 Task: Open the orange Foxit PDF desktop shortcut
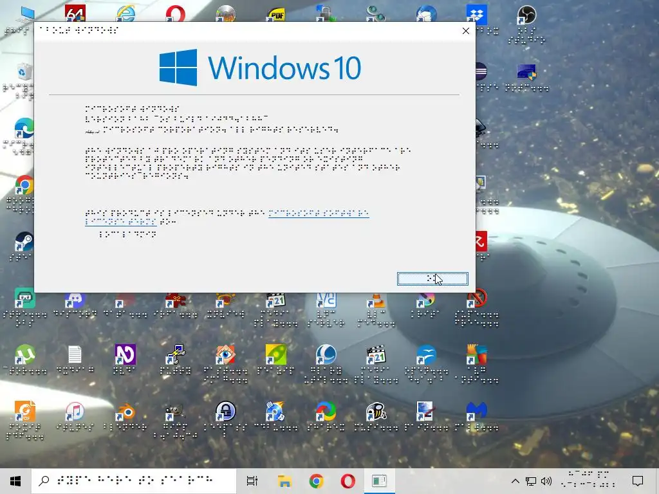pyautogui.click(x=25, y=411)
